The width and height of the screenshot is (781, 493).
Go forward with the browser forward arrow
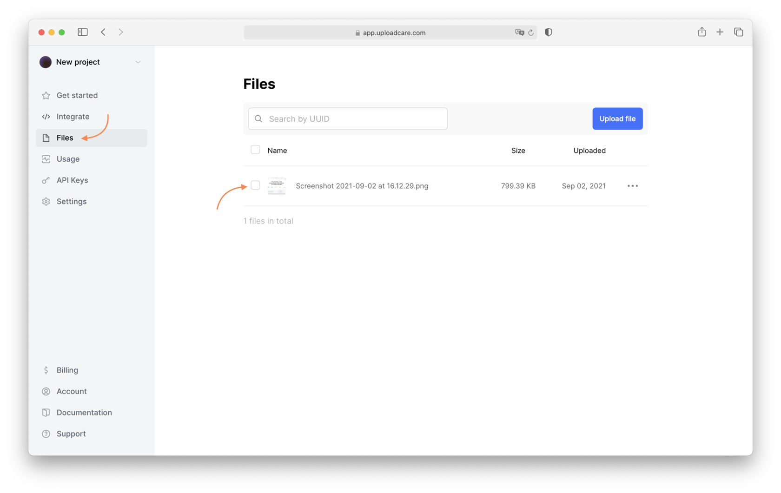121,32
